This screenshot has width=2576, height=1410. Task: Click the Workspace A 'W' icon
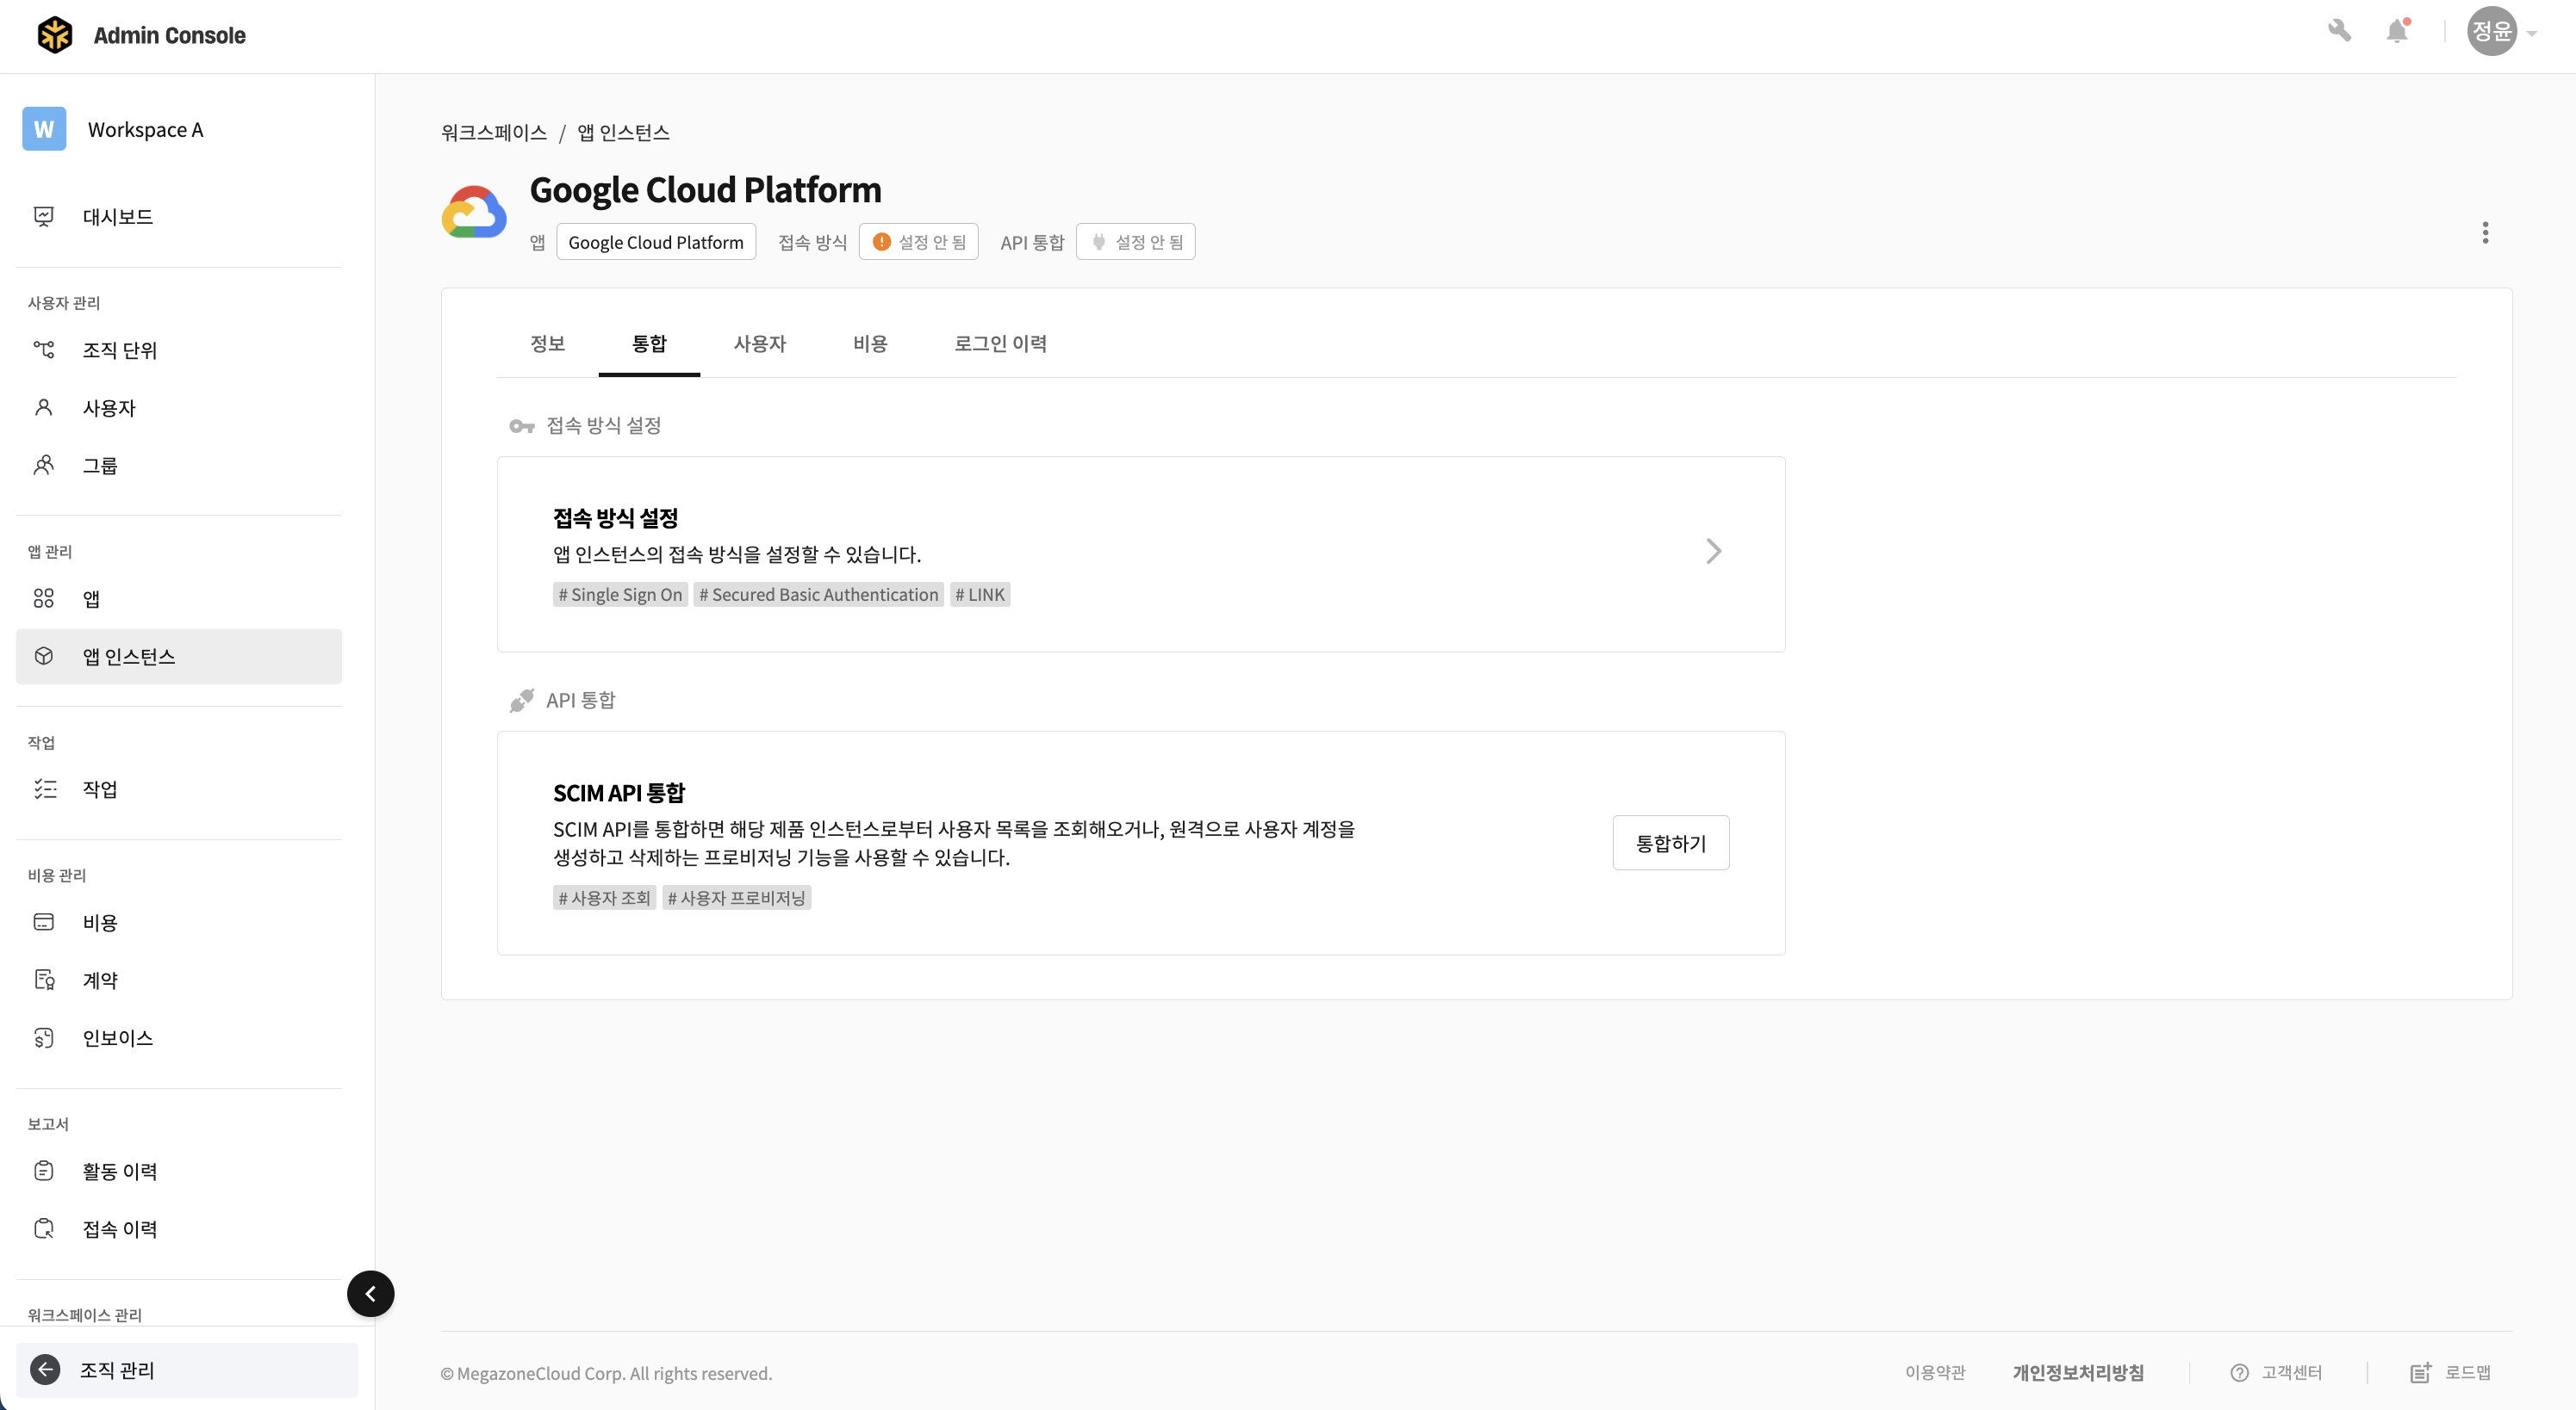(44, 129)
